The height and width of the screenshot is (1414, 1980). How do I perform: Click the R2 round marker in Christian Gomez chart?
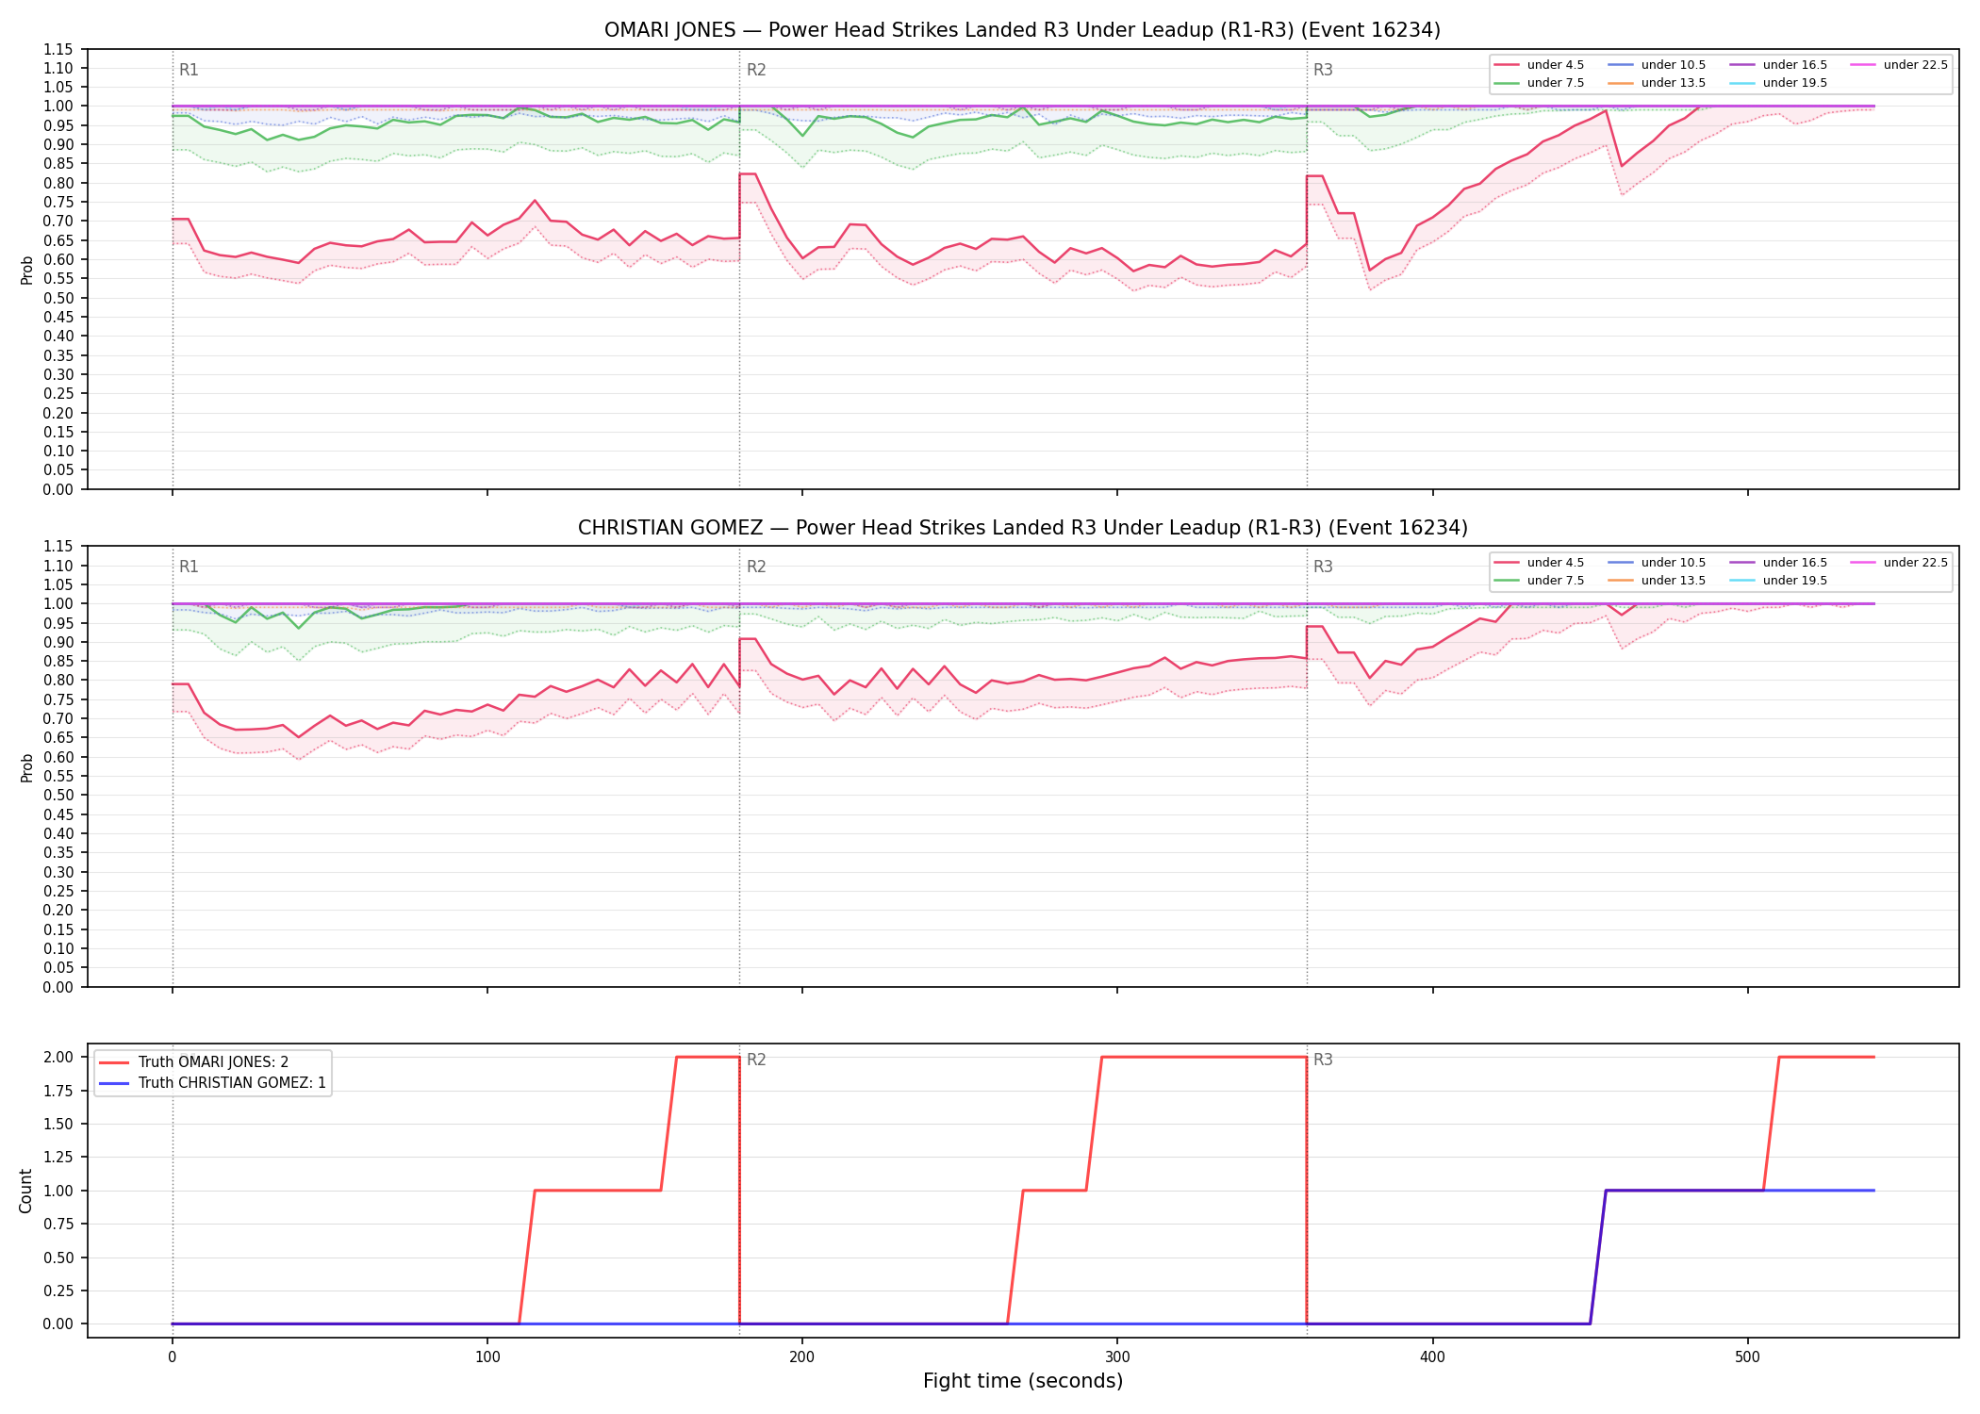(x=756, y=567)
